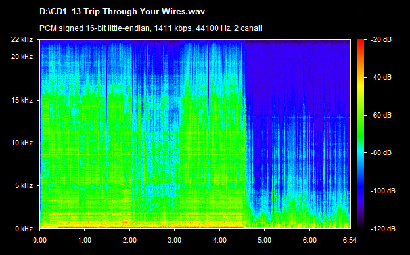410x255 pixels.
Task: Select the 6:00 time axis marker
Action: coord(309,240)
